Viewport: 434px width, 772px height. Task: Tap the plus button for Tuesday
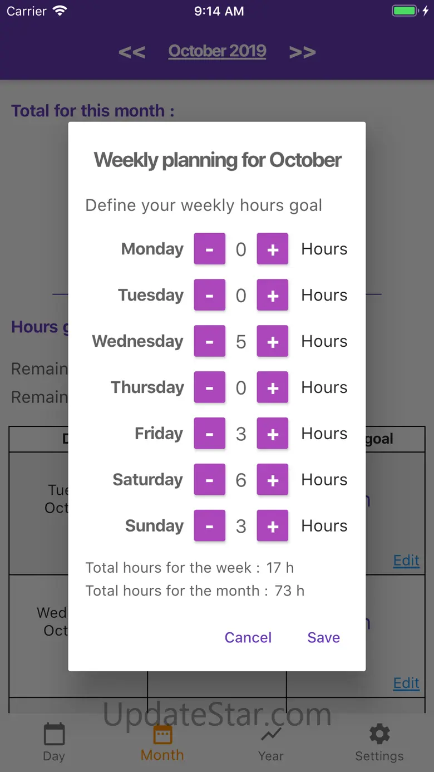click(273, 295)
